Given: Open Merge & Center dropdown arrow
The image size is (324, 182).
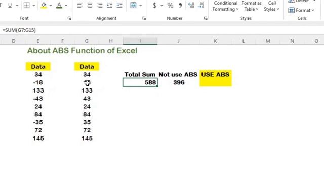Looking at the screenshot, I should [x=141, y=6].
